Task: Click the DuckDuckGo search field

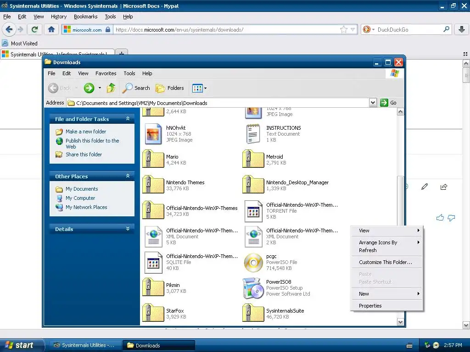Action: (x=409, y=29)
